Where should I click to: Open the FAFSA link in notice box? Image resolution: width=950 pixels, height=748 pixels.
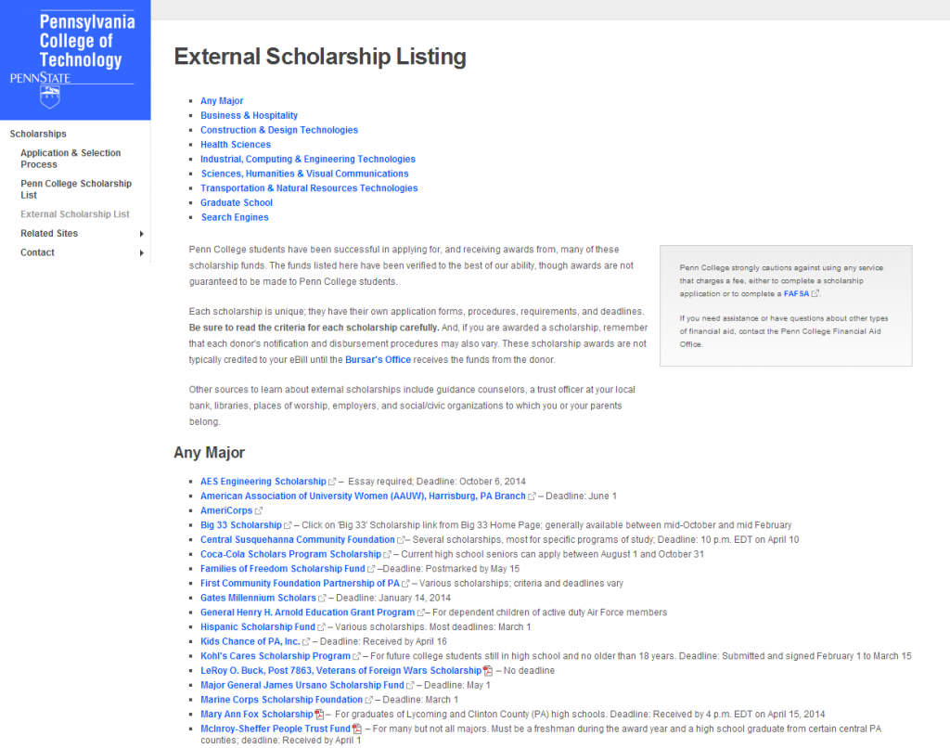(x=796, y=293)
